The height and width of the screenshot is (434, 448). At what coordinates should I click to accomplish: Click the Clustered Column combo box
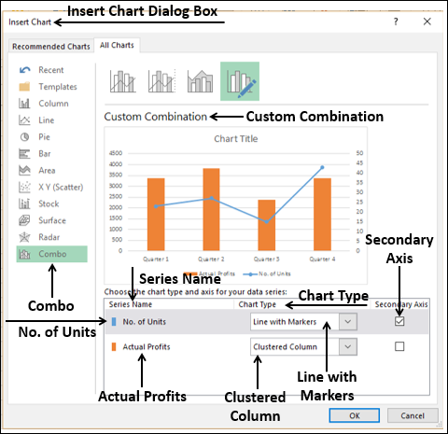[x=303, y=346]
